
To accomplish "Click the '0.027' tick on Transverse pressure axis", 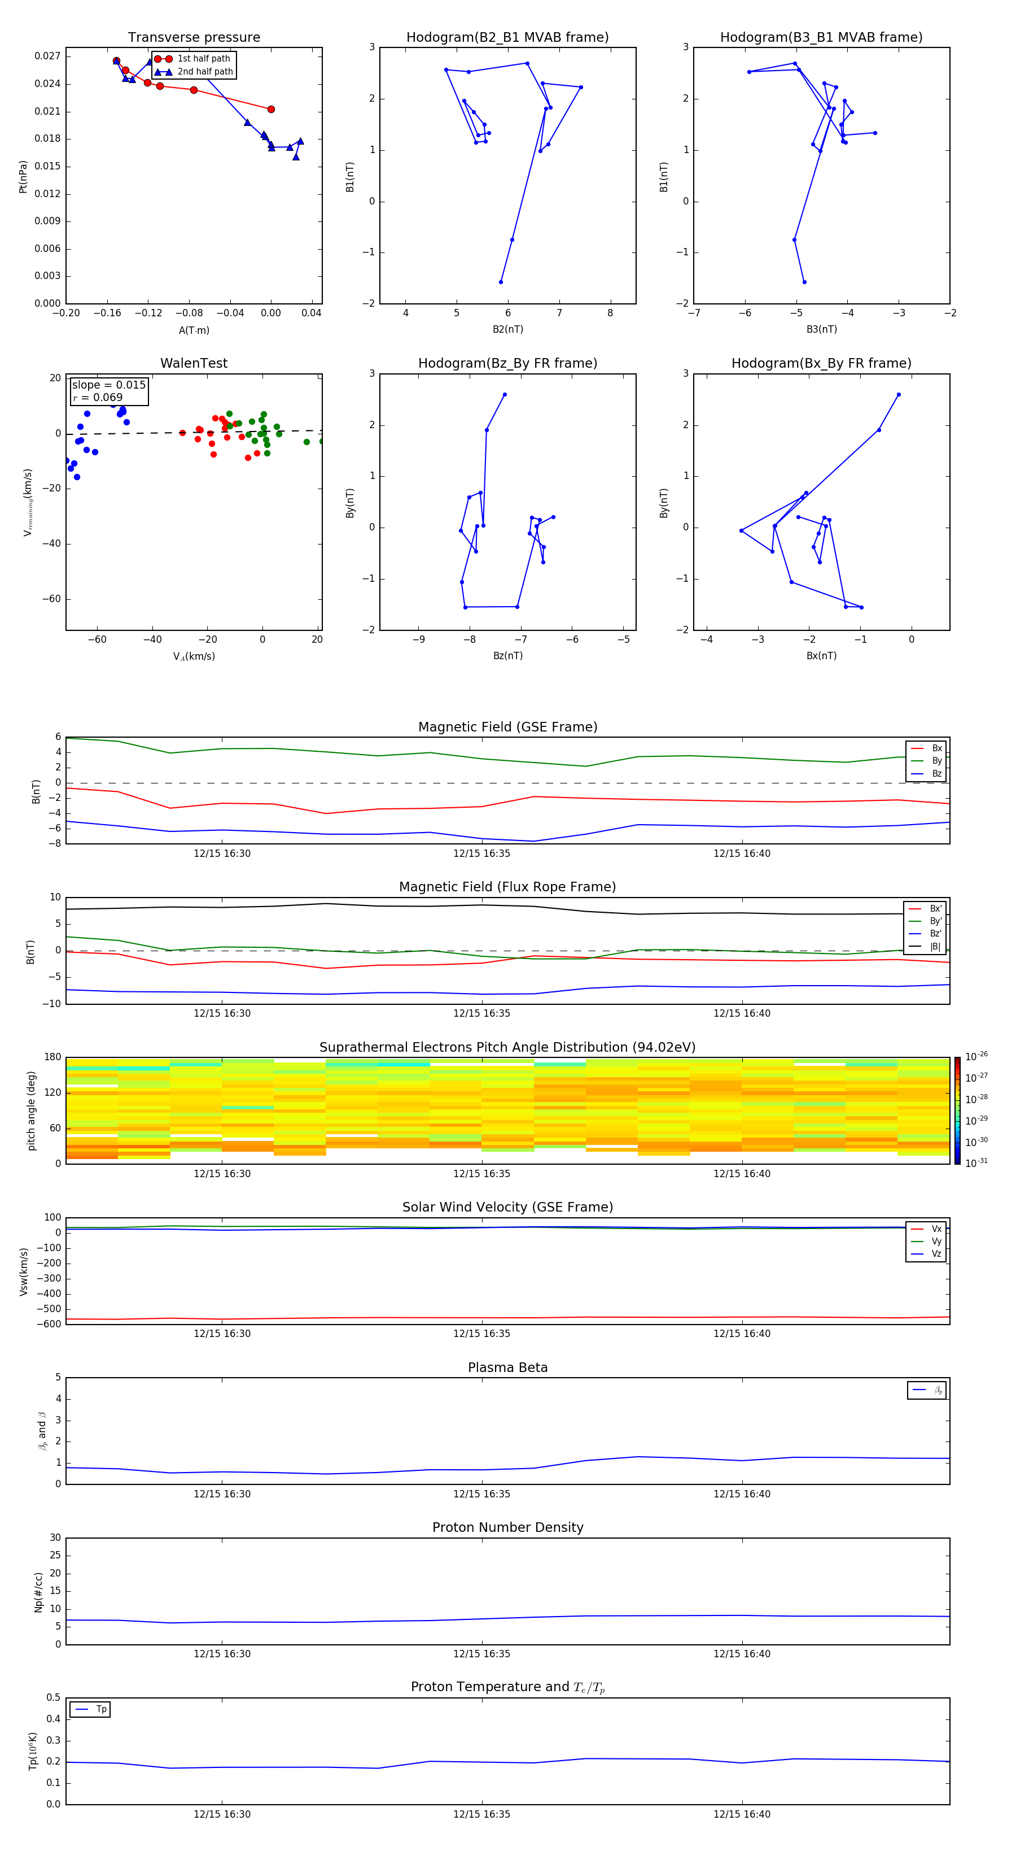I will (x=48, y=56).
